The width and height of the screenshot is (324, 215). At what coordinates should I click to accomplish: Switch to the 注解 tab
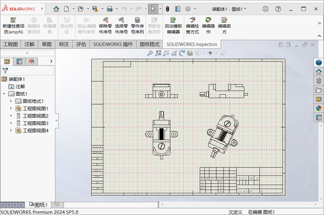[x=29, y=44]
